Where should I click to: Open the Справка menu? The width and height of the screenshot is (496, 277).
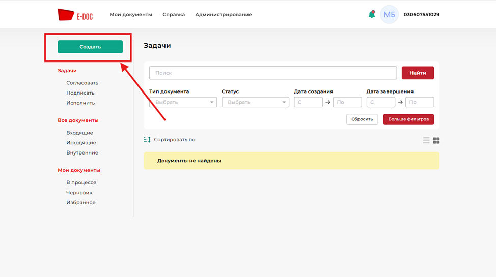[x=174, y=15]
